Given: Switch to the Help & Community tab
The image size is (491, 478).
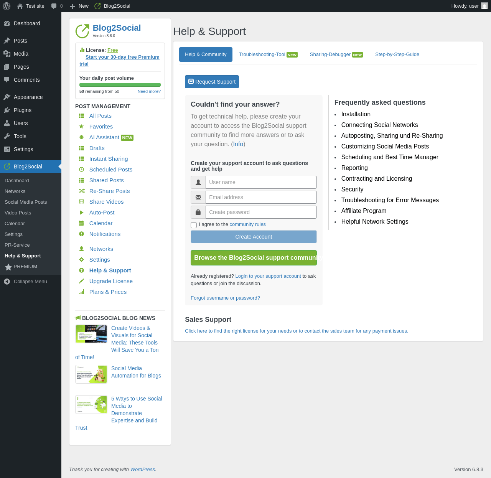Looking at the screenshot, I should coord(206,54).
